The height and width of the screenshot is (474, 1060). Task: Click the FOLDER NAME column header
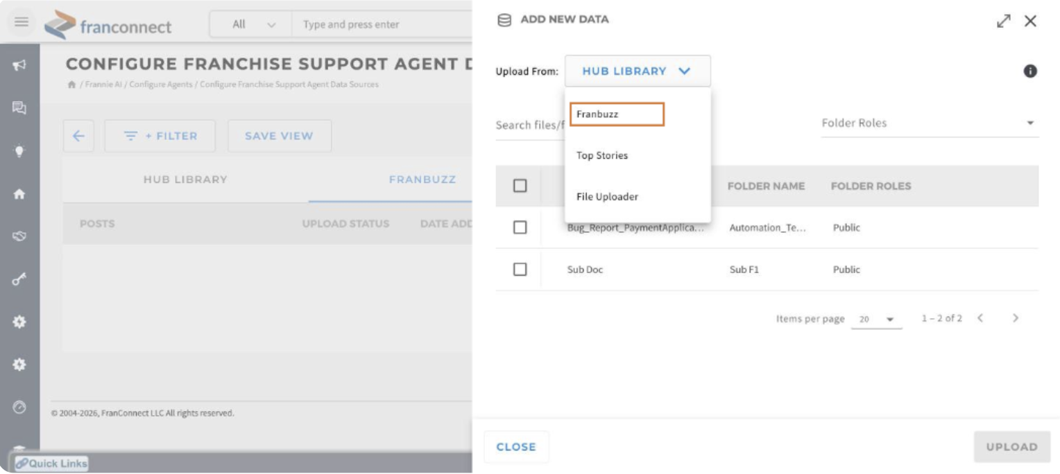(766, 186)
